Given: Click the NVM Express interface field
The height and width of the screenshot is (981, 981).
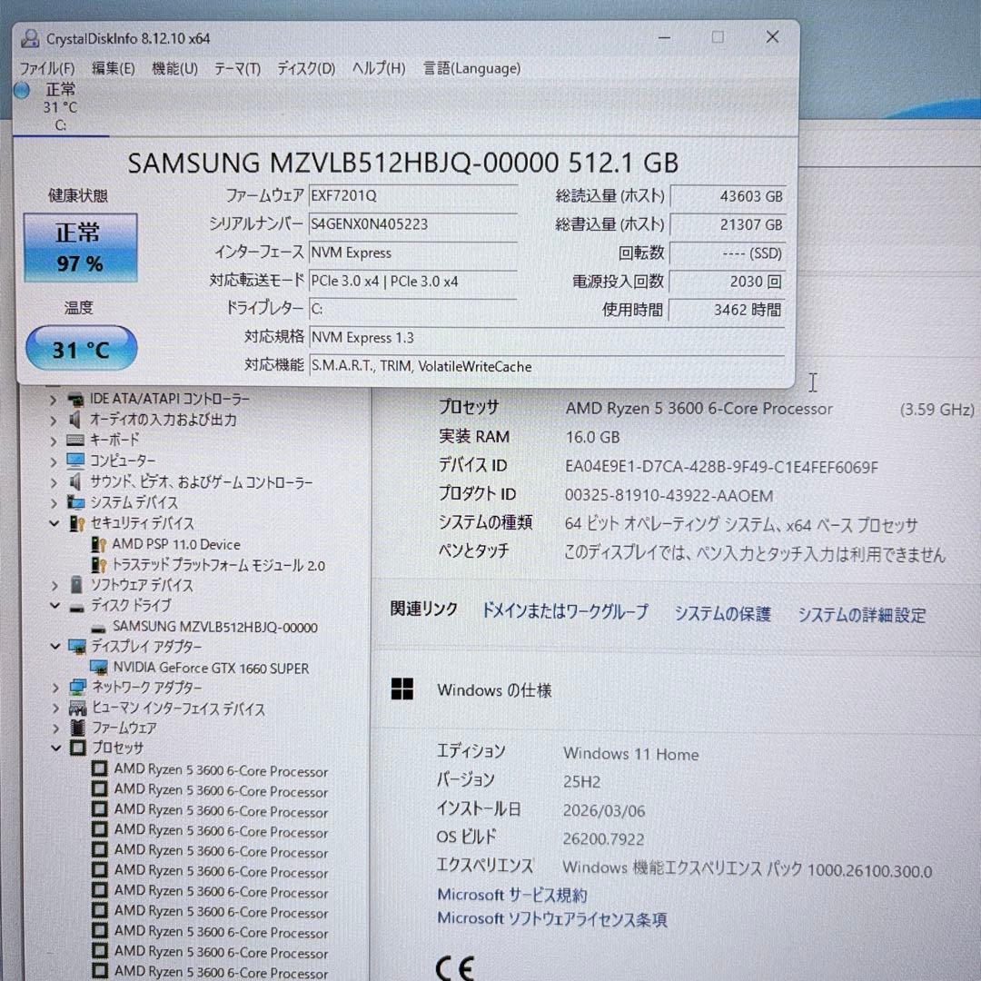Looking at the screenshot, I should tap(413, 253).
